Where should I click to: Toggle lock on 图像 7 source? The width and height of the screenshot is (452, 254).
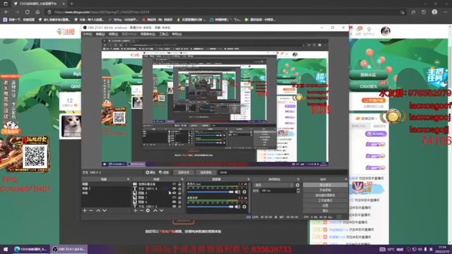tap(180, 198)
